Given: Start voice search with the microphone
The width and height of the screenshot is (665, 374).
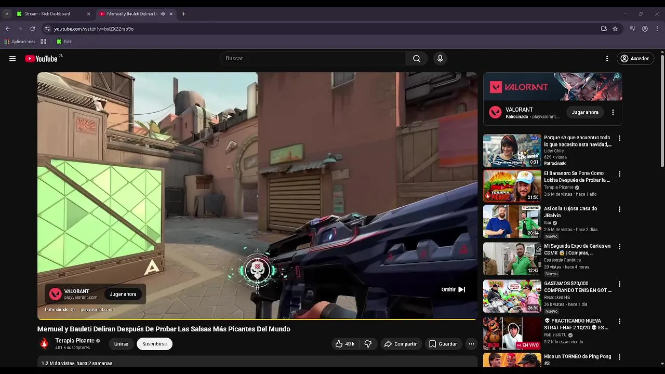Looking at the screenshot, I should [440, 59].
